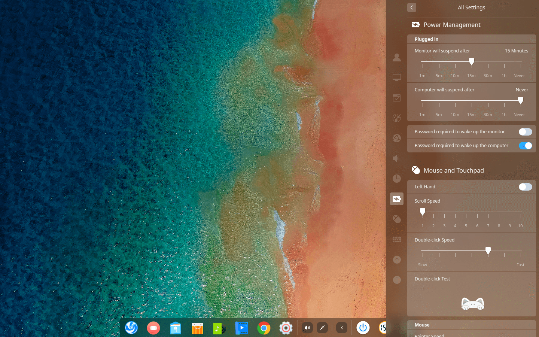Open Keyboard settings from the sidebar
Image resolution: width=539 pixels, height=337 pixels.
click(396, 239)
